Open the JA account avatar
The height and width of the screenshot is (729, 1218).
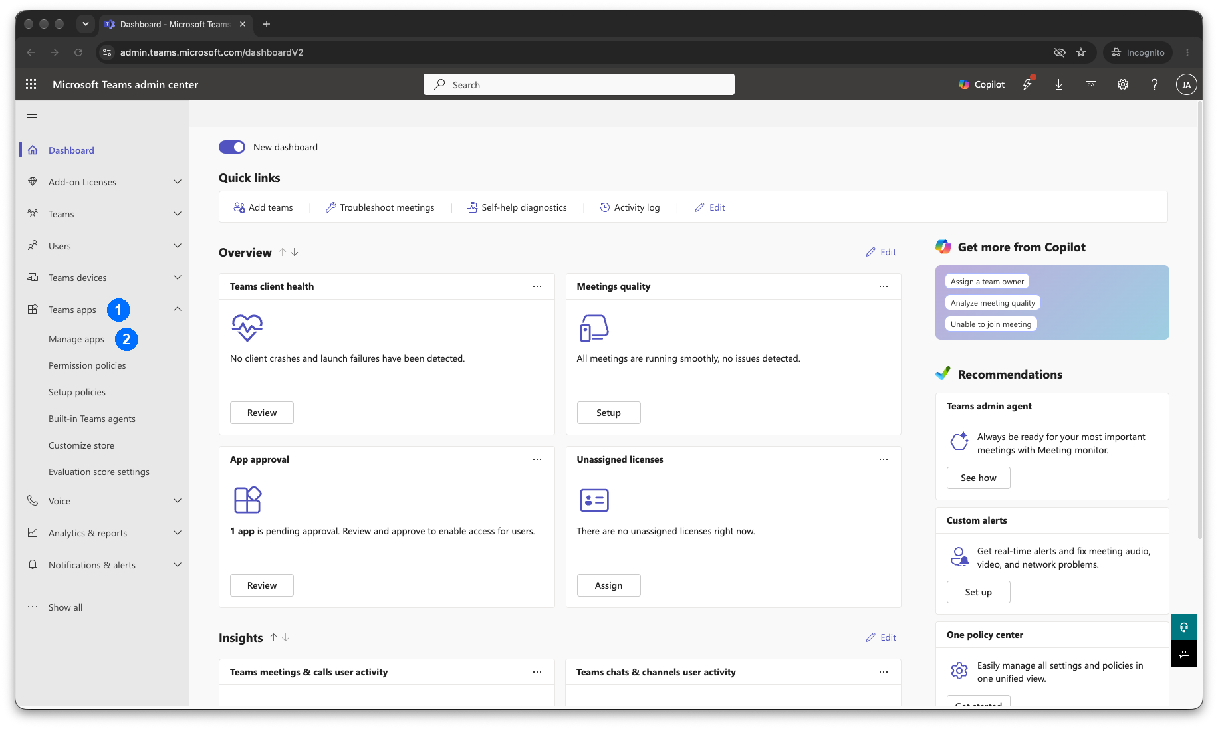click(x=1187, y=84)
